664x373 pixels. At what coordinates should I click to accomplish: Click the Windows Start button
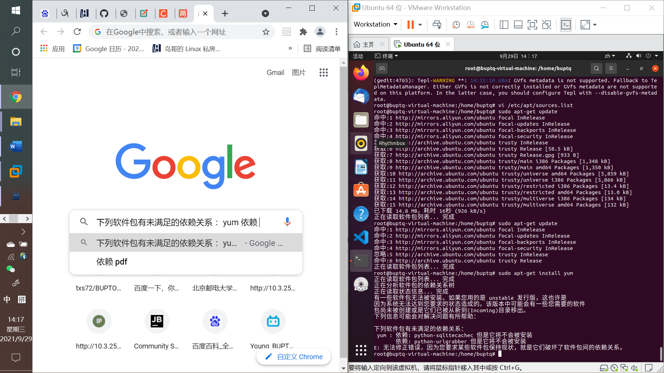(16, 10)
